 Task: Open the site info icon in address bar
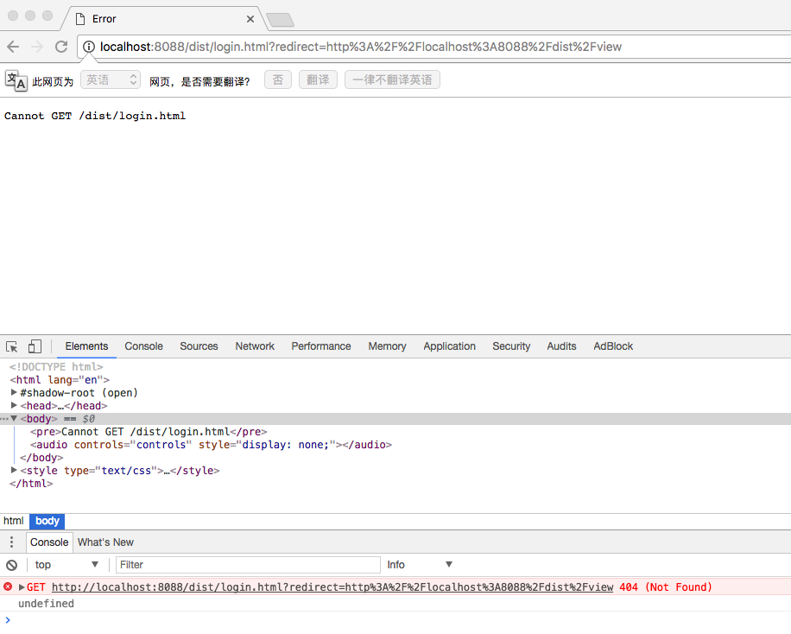[89, 47]
